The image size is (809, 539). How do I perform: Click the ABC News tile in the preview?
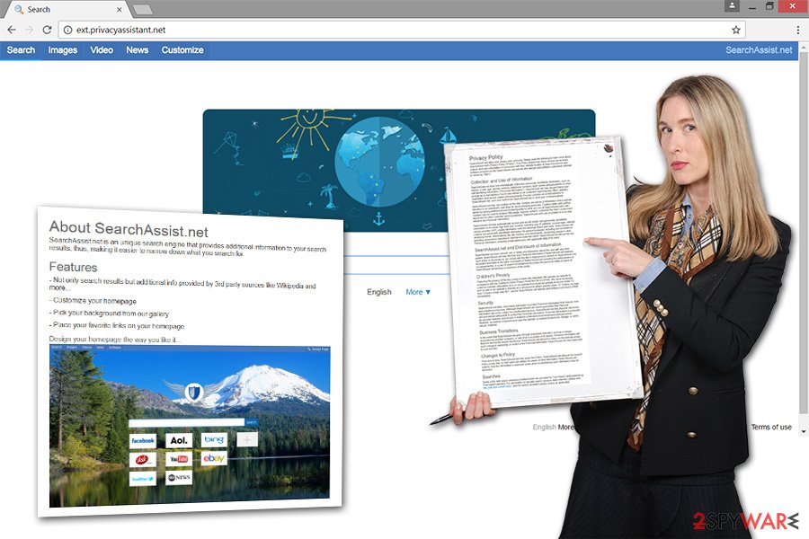click(x=179, y=478)
